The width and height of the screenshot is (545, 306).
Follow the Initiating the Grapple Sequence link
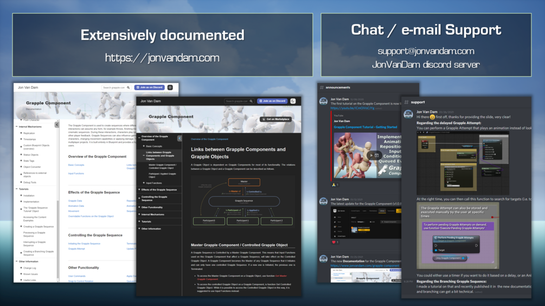pyautogui.click(x=84, y=244)
